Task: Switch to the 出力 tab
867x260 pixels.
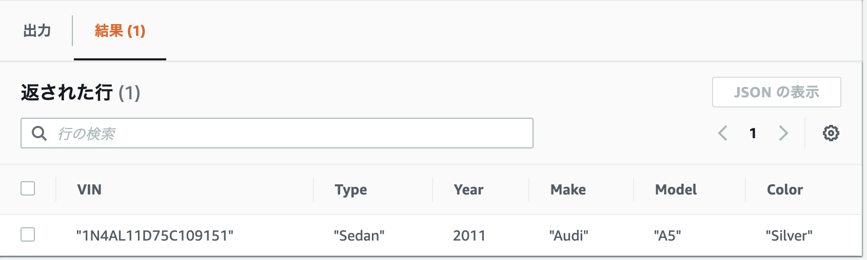Action: (37, 31)
